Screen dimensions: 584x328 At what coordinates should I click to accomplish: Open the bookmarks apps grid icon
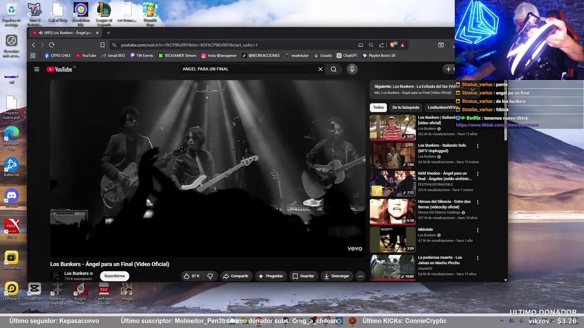point(33,56)
